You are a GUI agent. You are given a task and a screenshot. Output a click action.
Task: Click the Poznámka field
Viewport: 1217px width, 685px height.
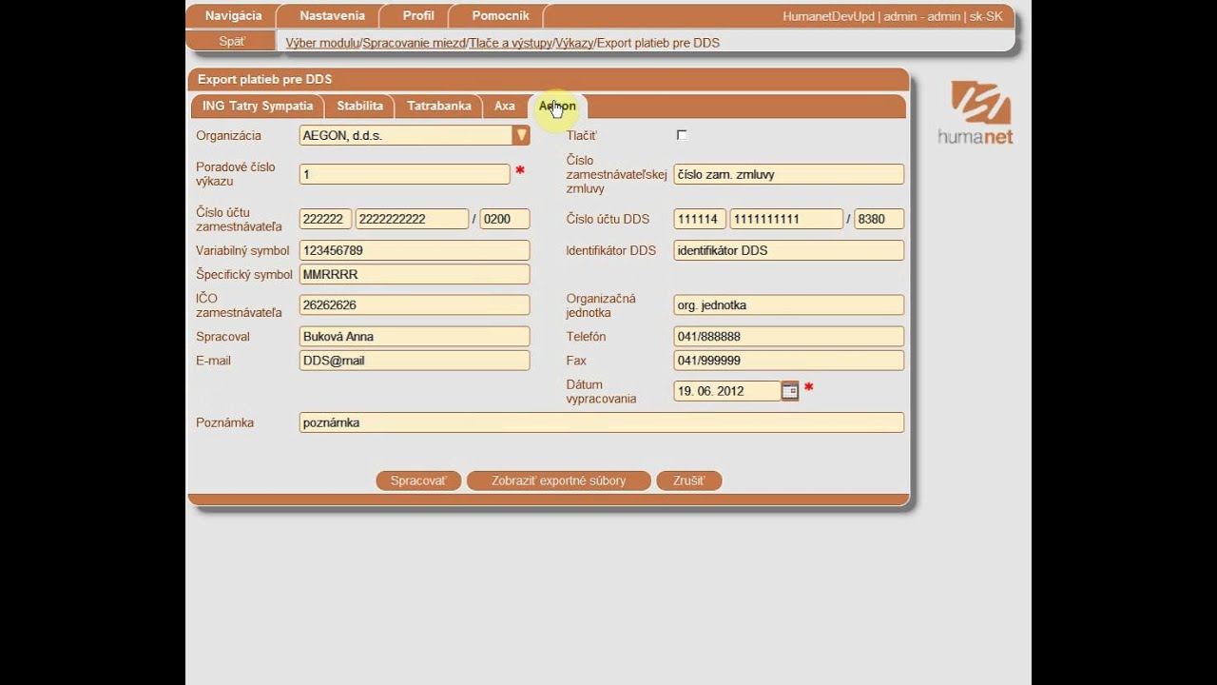[602, 422]
